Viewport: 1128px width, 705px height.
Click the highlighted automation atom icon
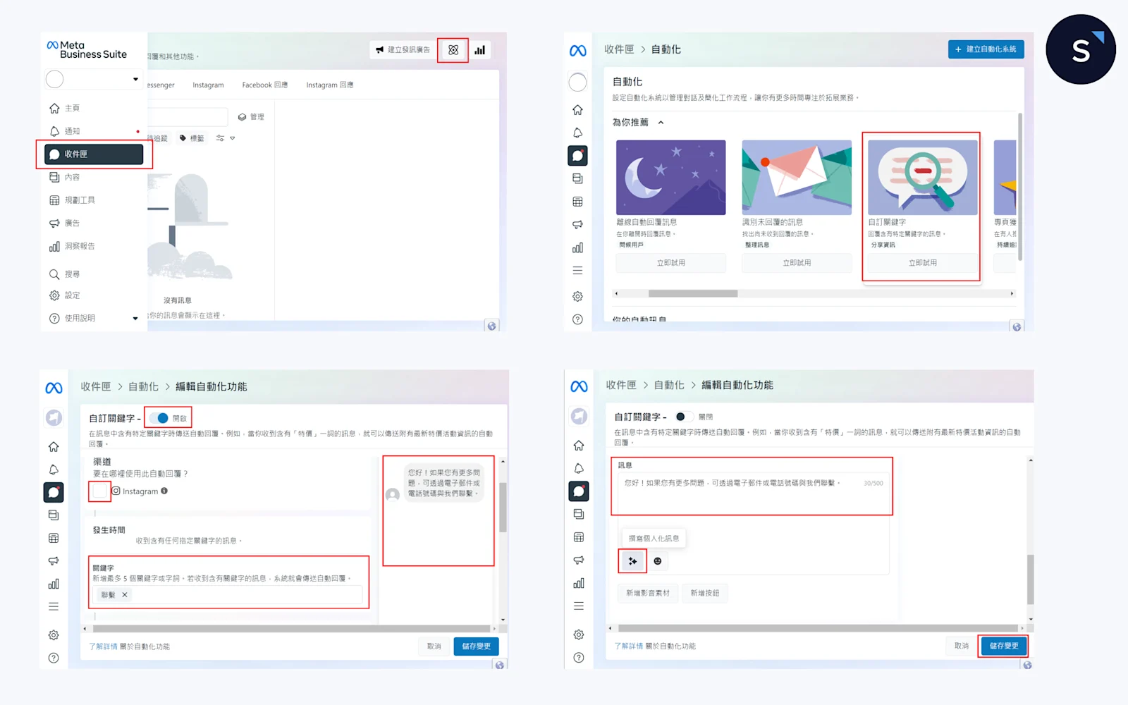pos(453,50)
